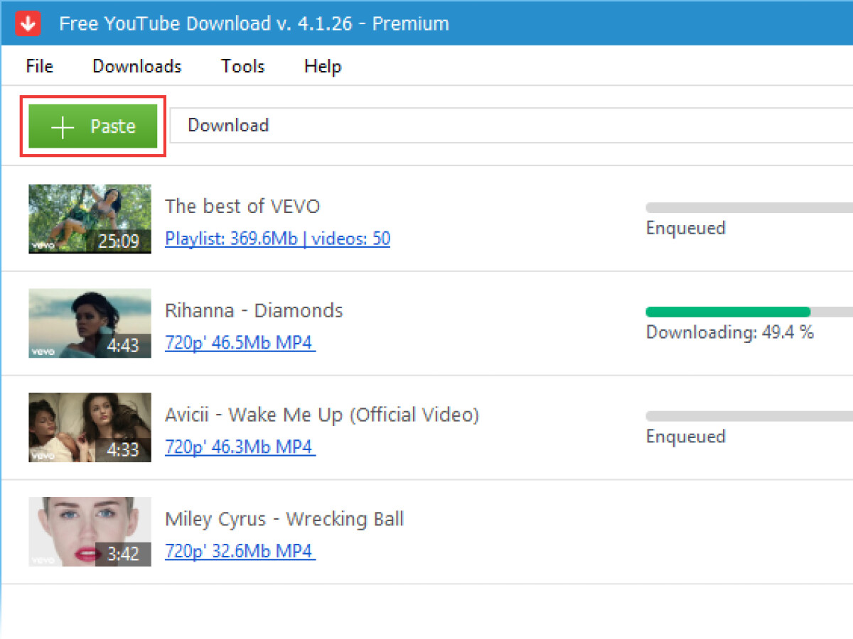Expand the Download mode dropdown field

click(511, 126)
